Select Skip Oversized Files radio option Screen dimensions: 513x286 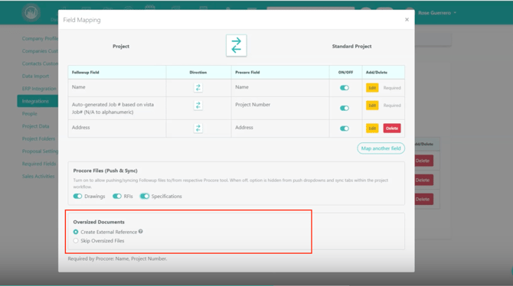[x=76, y=241]
